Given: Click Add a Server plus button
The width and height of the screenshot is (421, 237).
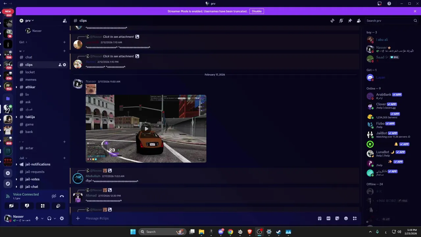Looking at the screenshot, I should tap(8, 173).
